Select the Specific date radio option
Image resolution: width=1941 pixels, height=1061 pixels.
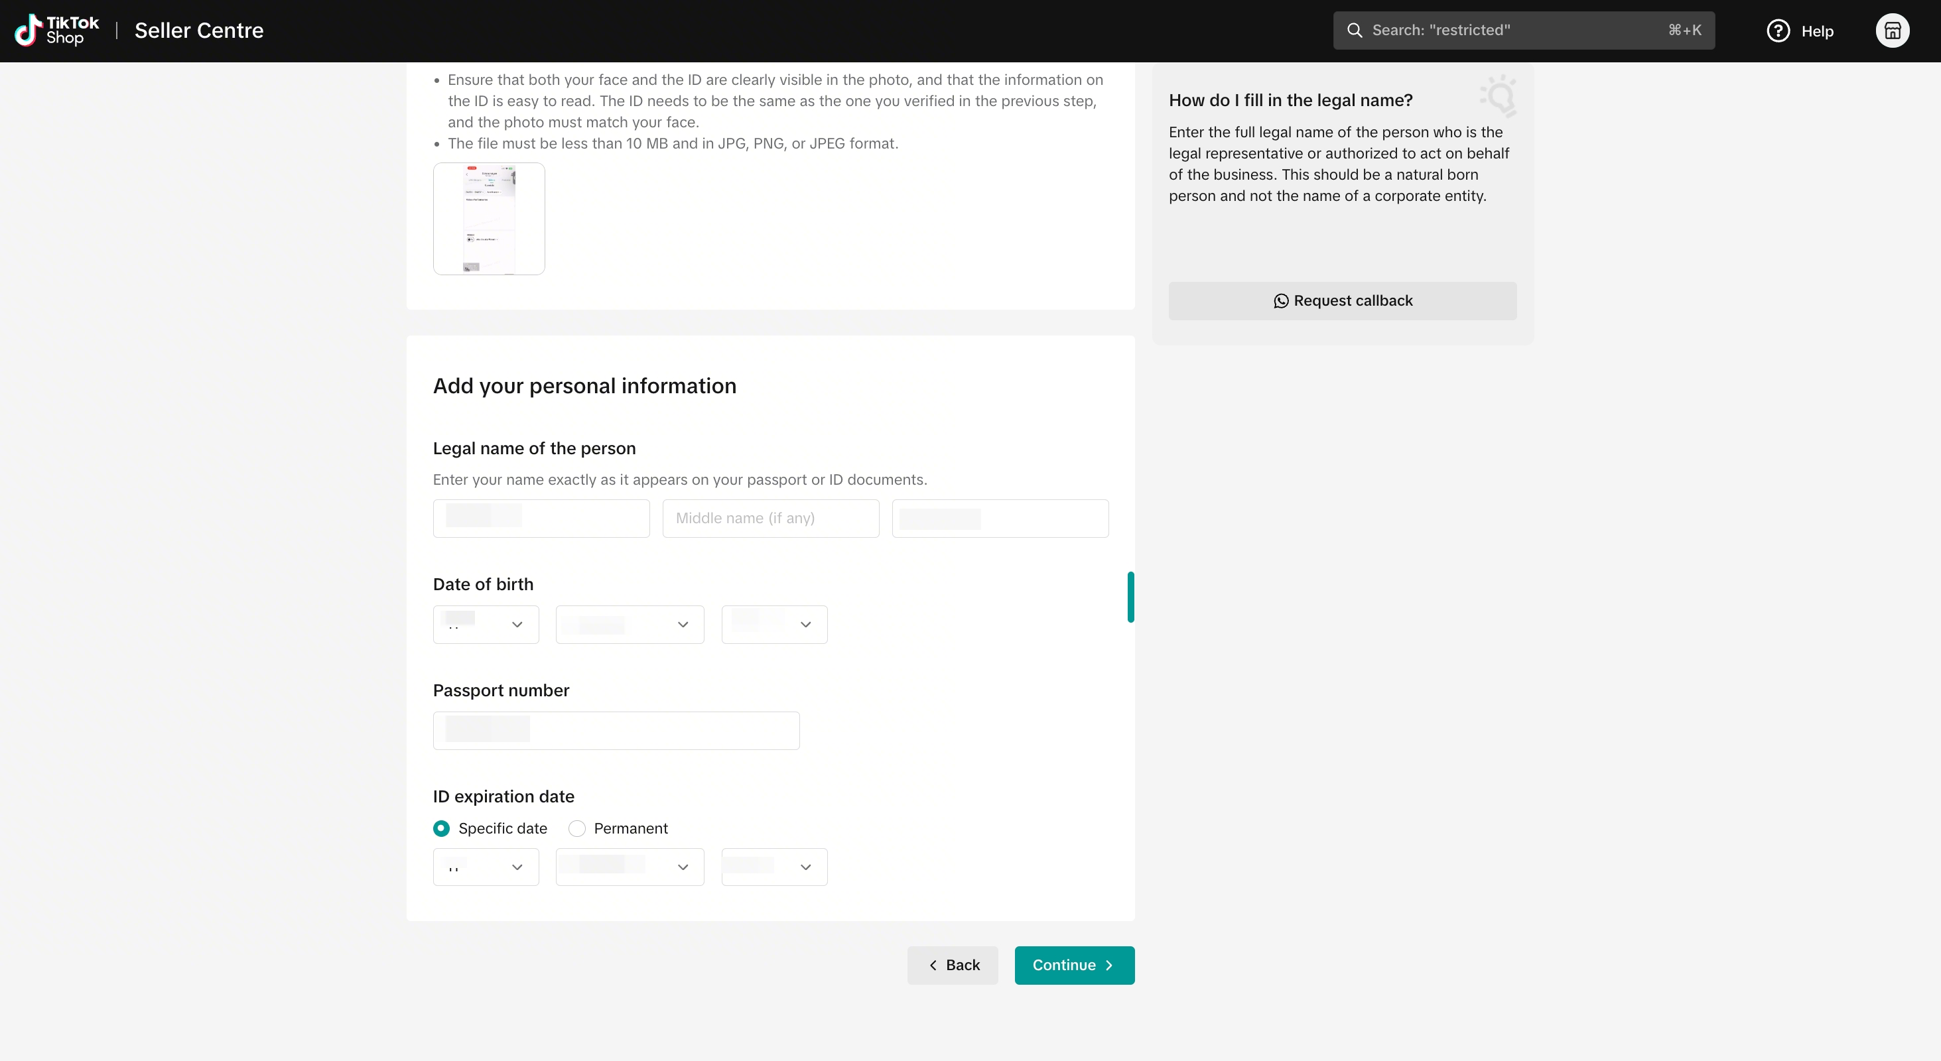442,828
